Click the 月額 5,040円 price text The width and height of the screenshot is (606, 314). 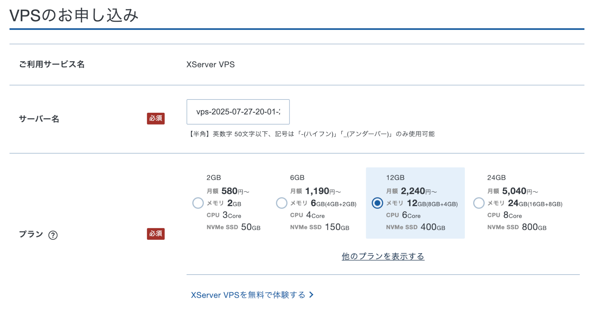click(x=512, y=191)
